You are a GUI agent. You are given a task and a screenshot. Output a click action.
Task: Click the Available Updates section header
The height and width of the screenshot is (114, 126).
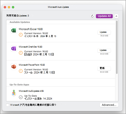pyautogui.click(x=20, y=22)
